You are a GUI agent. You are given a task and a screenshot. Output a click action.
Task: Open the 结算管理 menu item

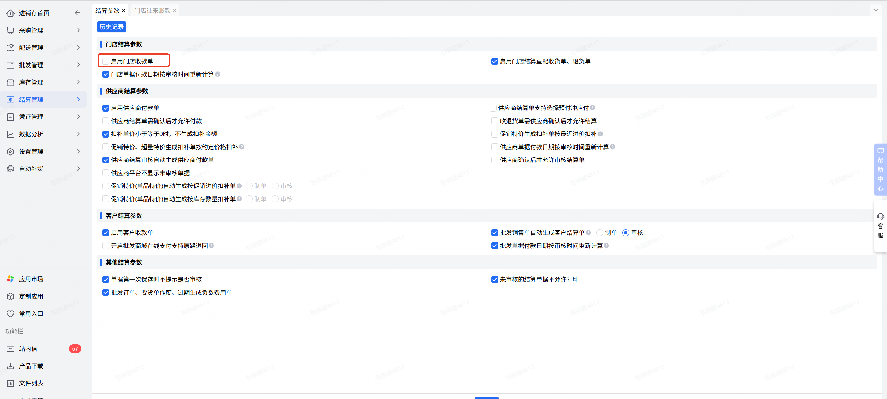click(x=31, y=100)
